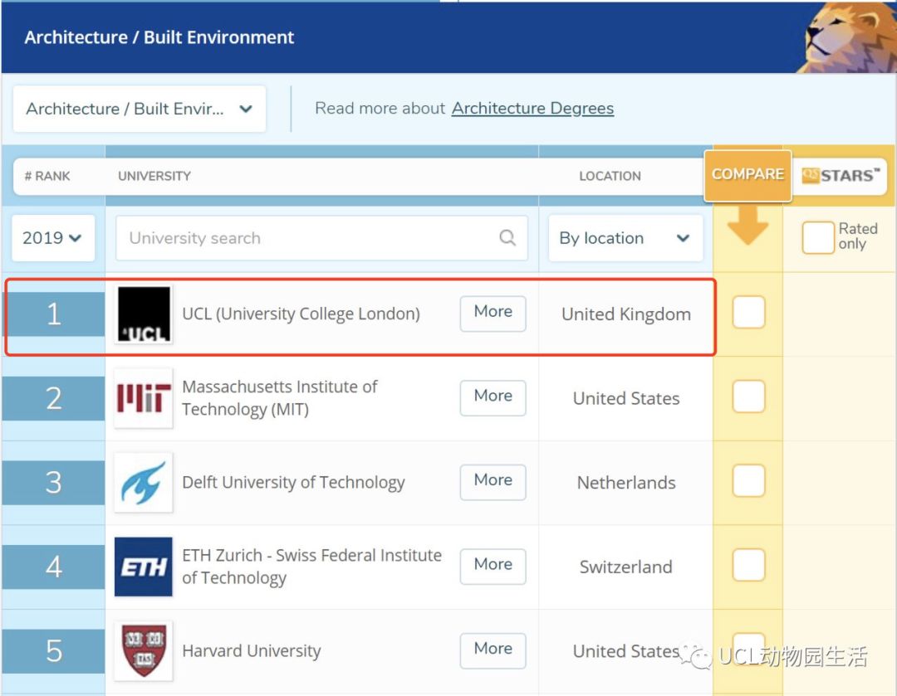Click the COMPARE tab
Image resolution: width=897 pixels, height=696 pixels.
click(747, 175)
